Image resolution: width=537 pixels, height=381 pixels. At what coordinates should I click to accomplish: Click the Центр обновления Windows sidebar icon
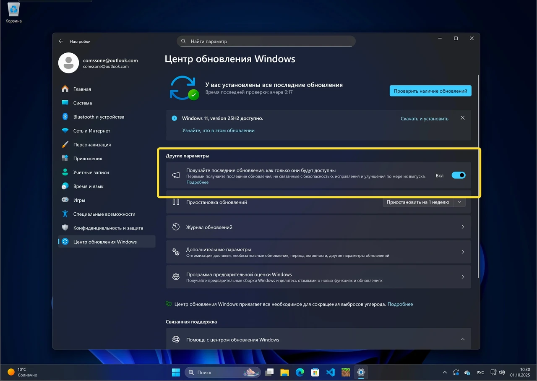[65, 241]
